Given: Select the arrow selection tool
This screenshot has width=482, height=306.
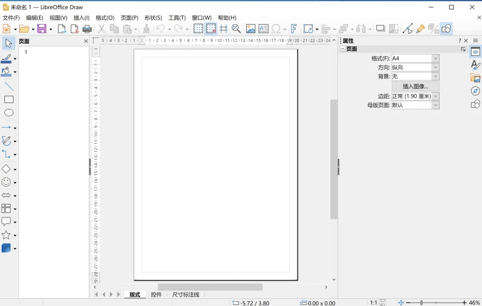Looking at the screenshot, I should (8, 43).
